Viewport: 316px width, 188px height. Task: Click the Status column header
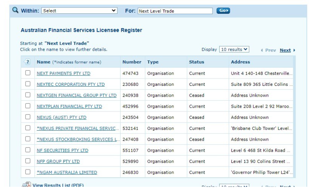(x=197, y=62)
